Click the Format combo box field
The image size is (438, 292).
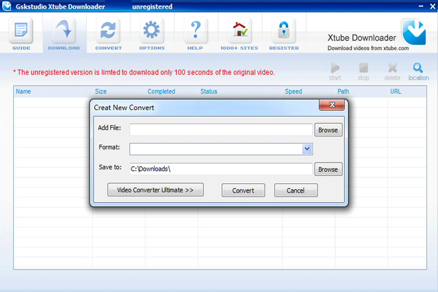[221, 149]
